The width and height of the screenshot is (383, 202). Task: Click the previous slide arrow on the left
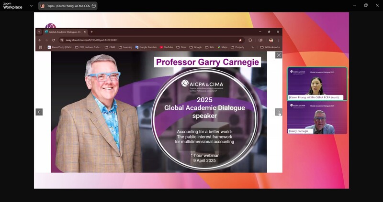point(39,112)
